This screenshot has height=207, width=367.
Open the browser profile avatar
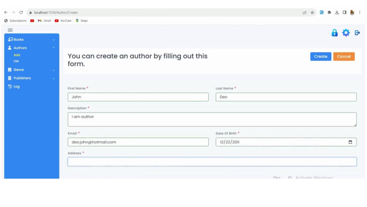coord(352,13)
